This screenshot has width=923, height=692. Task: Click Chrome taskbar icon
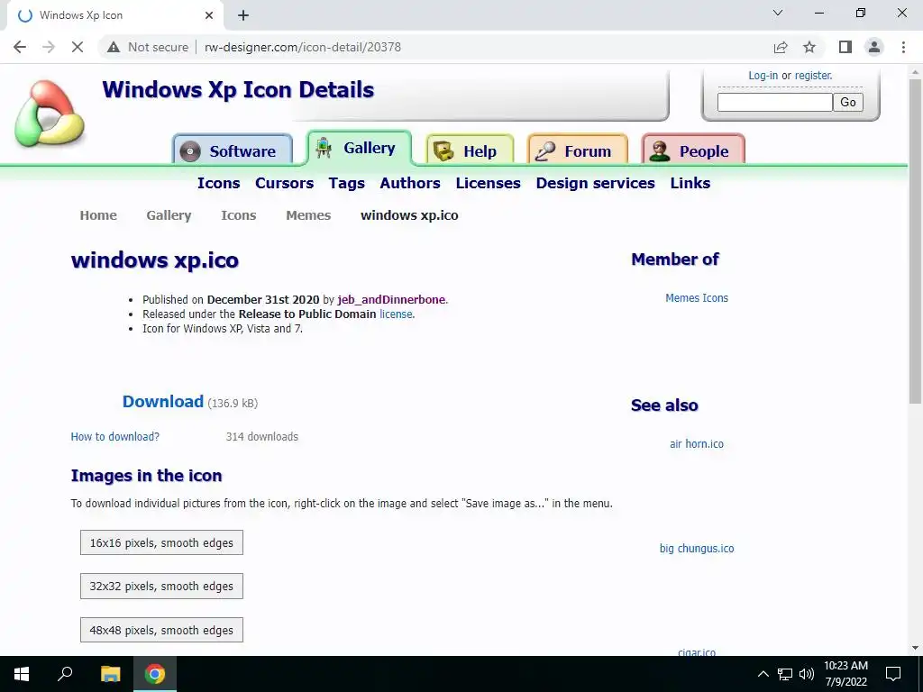(x=155, y=674)
